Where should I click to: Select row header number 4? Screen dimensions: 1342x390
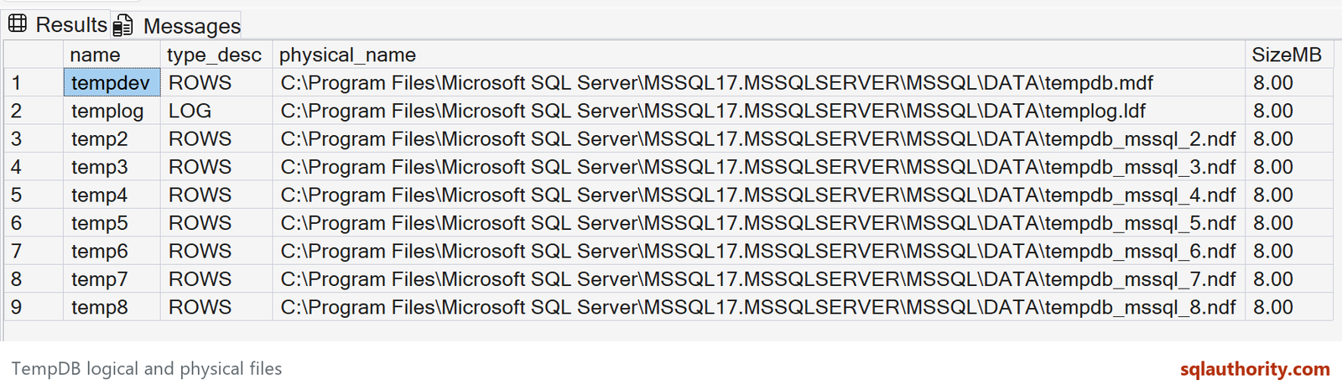pyautogui.click(x=34, y=167)
